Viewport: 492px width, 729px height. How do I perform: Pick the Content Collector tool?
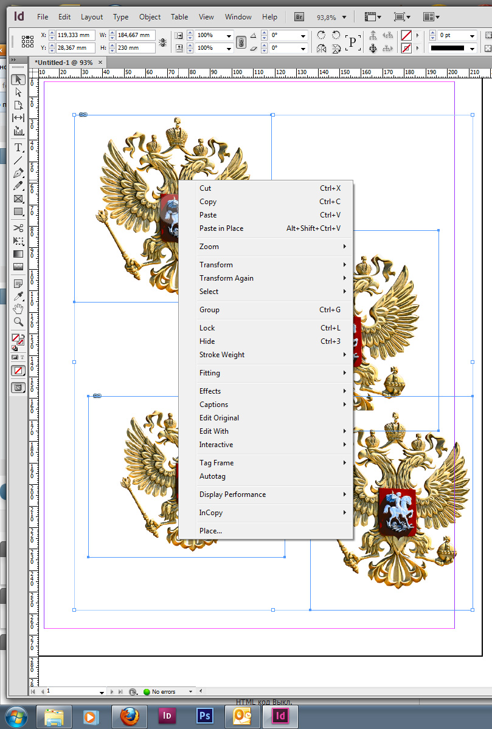tap(18, 131)
